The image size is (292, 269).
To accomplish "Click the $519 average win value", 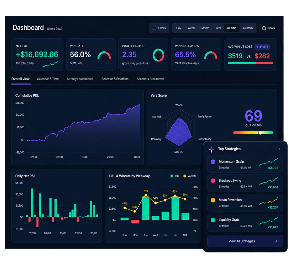I will tap(235, 56).
